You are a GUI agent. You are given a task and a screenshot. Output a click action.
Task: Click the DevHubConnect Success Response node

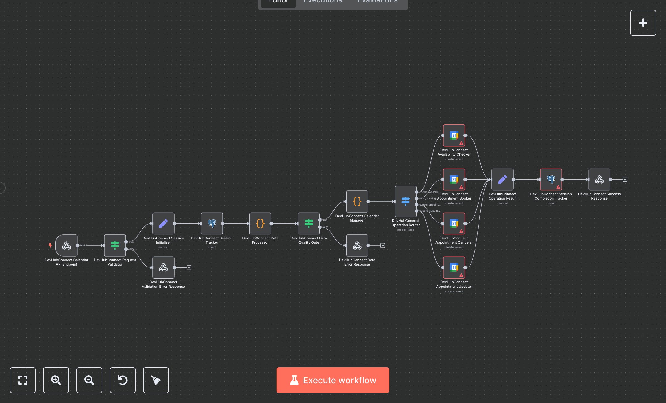click(599, 179)
